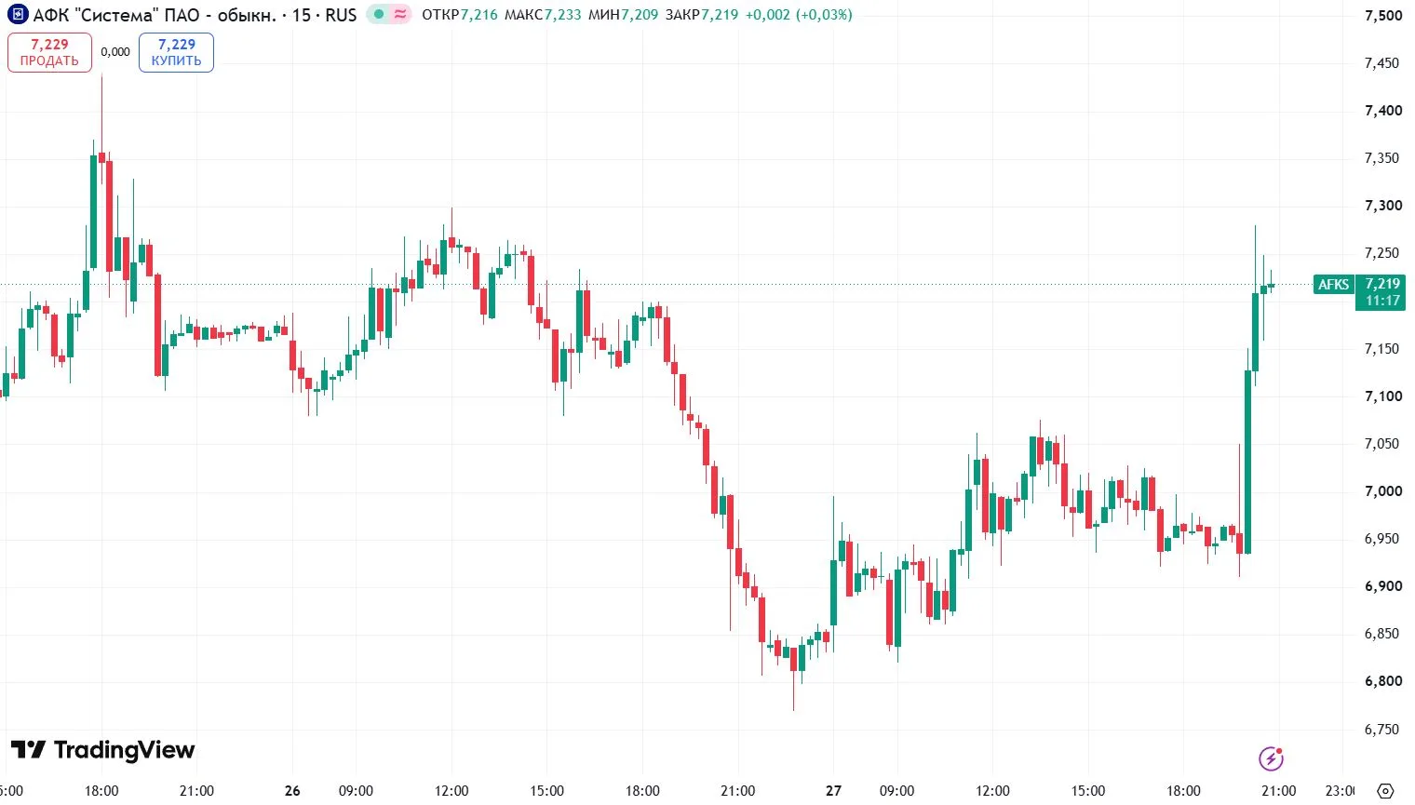Click the AFKS price label tag
The height and width of the screenshot is (805, 1415).
coord(1333,285)
